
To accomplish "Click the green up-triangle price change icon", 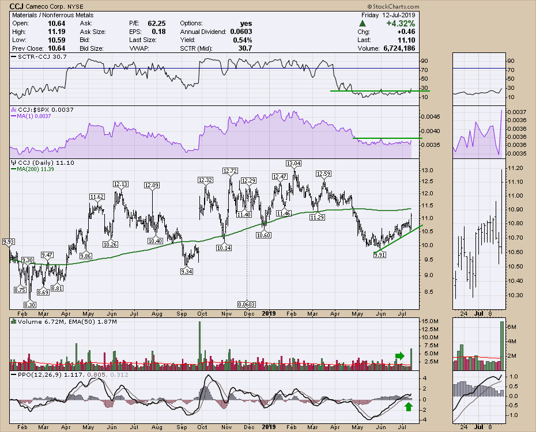I will [363, 24].
